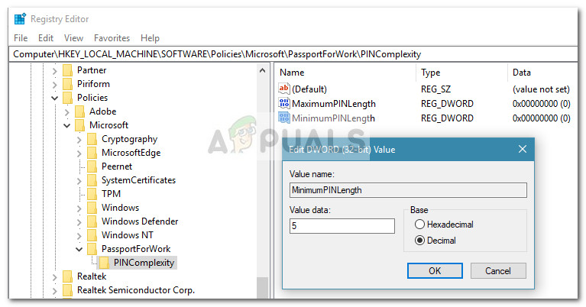Open the Edit menu
This screenshot has height=307, width=586.
click(x=46, y=38)
